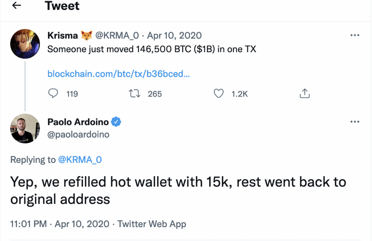The width and height of the screenshot is (372, 241).
Task: Click Paolo Ardoino's verified badge
Action: [x=116, y=122]
